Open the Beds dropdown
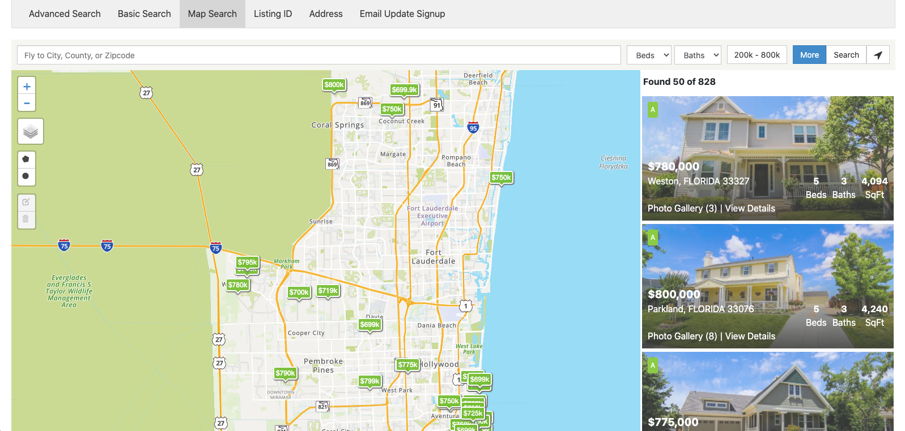 coord(649,55)
